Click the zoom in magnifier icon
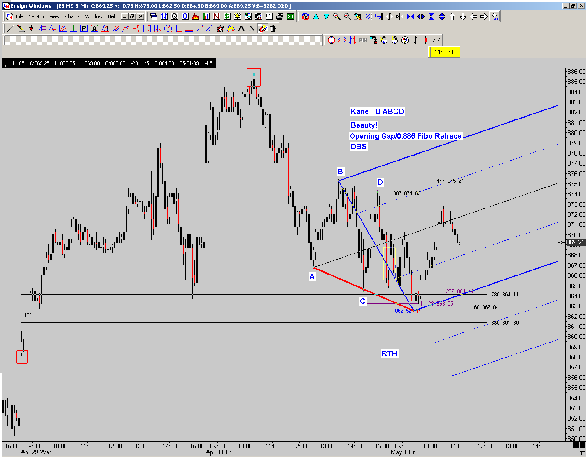 pos(337,16)
